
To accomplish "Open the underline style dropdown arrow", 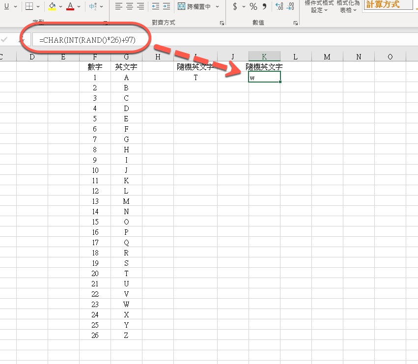I will (x=15, y=6).
